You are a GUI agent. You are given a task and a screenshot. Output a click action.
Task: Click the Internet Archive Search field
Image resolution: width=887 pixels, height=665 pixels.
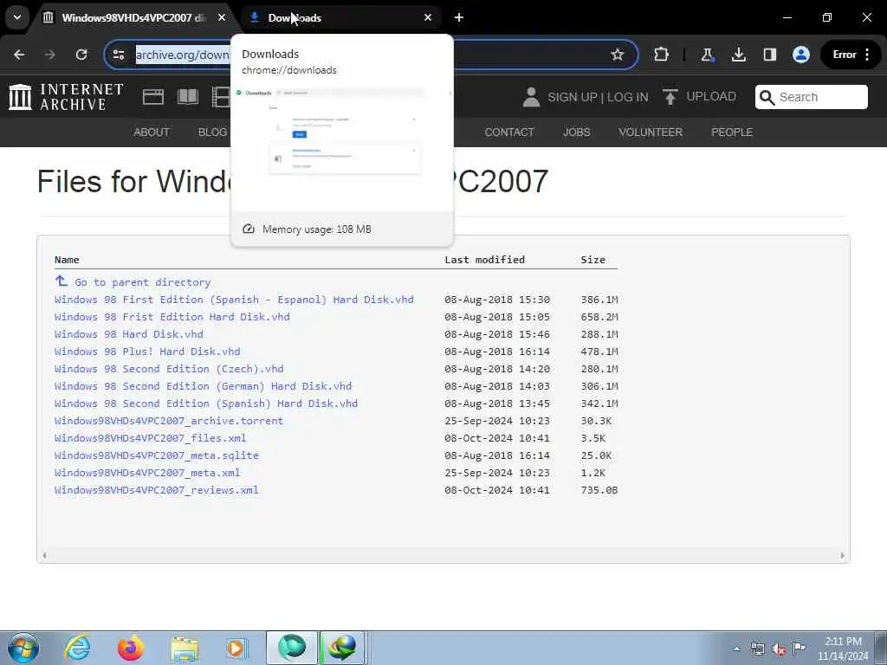click(811, 97)
